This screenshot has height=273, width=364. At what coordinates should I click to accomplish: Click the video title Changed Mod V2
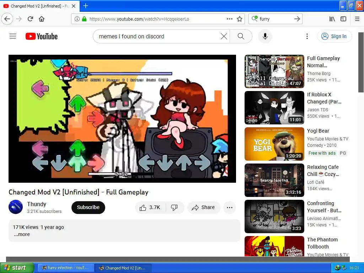tap(79, 192)
